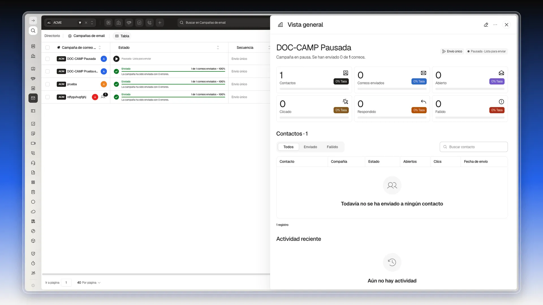The height and width of the screenshot is (305, 543).
Task: Select the email campaigns envelope icon in sidebar
Action: point(33,98)
